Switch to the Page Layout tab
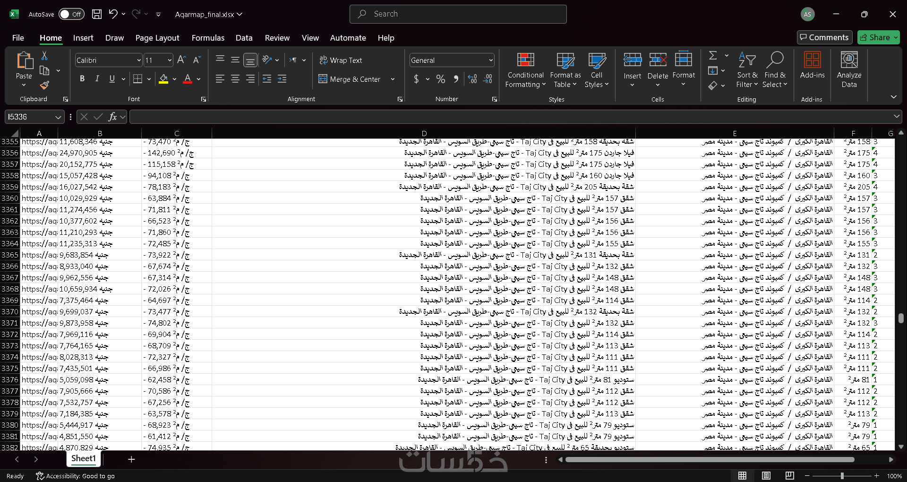This screenshot has height=482, width=907. pyautogui.click(x=157, y=38)
